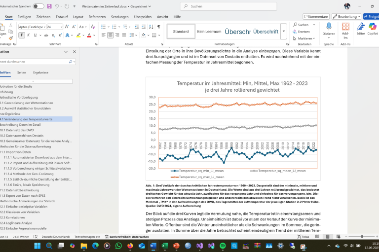
Task: Open the Editor pane icon
Action: pyautogui.click(x=361, y=29)
